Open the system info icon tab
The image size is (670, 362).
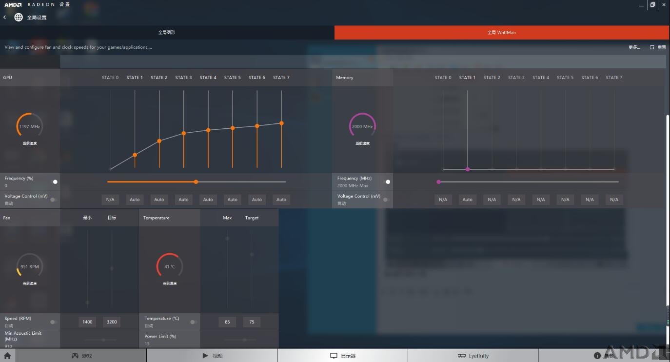[x=604, y=356]
